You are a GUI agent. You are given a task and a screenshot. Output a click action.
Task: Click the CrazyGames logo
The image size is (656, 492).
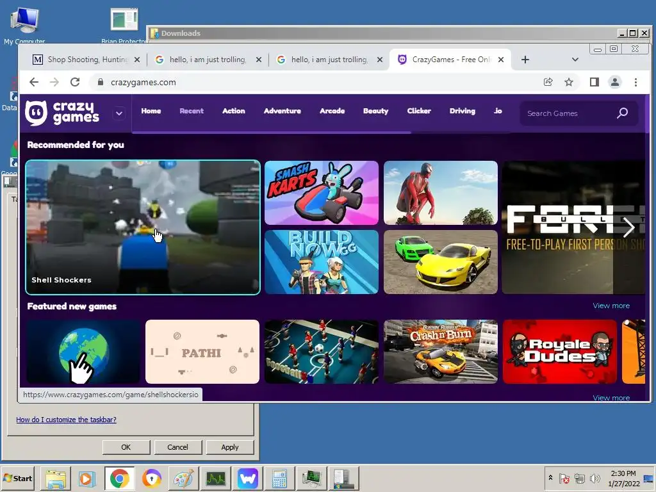coord(62,113)
